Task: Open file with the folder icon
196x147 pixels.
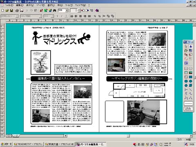Action: 7,11
